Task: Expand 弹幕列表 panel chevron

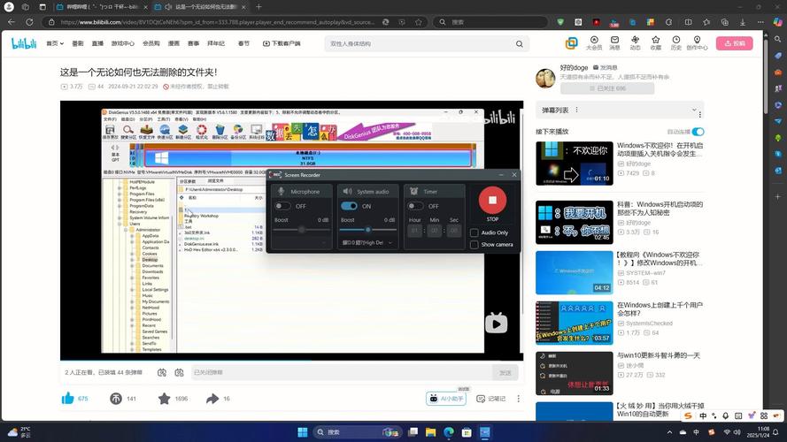Action: pyautogui.click(x=694, y=110)
